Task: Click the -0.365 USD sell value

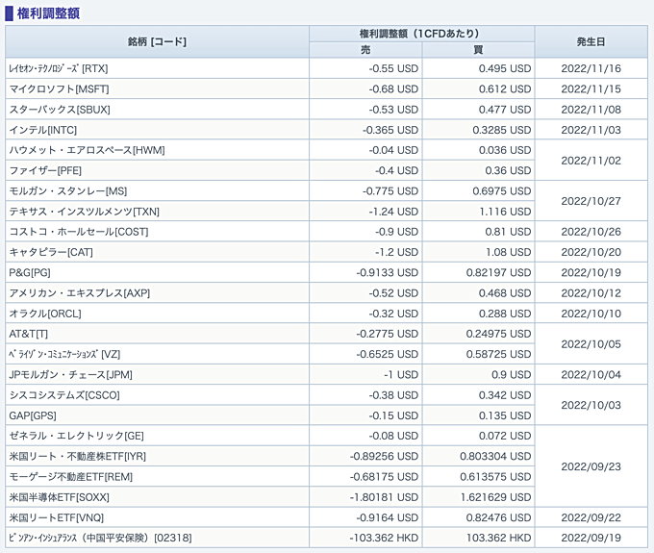Action: point(390,130)
